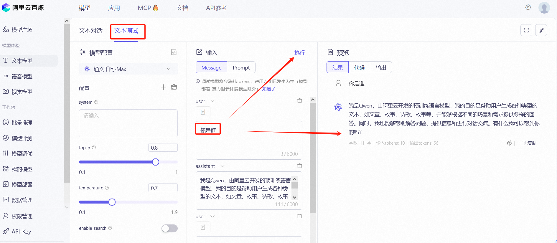557x243 pixels.
Task: Click the help icon beside temperature
Action: click(x=107, y=188)
